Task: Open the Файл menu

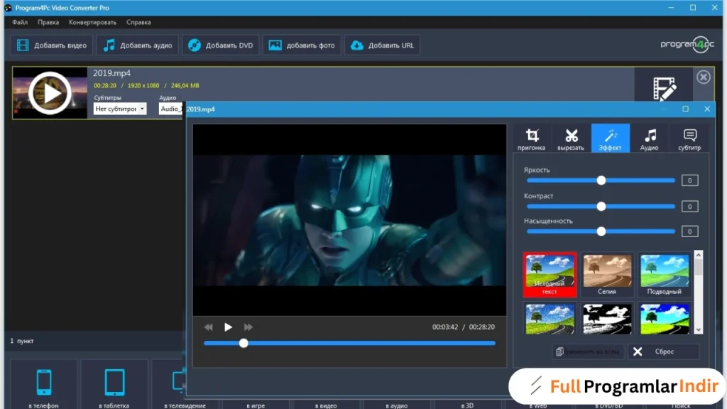Action: [x=20, y=22]
